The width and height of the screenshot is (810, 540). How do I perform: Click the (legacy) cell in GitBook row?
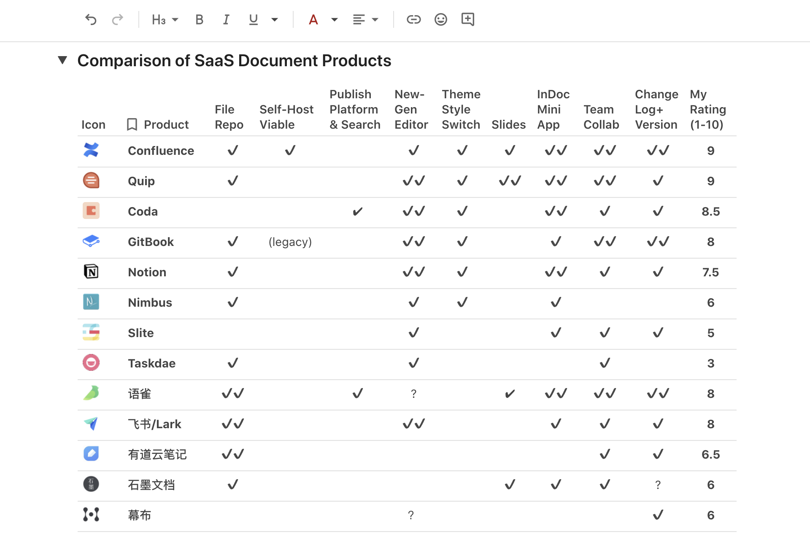pos(290,242)
